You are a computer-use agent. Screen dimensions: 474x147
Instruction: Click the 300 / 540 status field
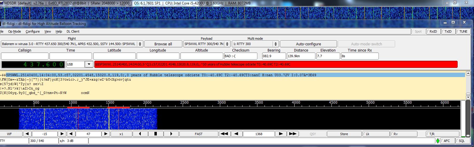pyautogui.click(x=43, y=141)
